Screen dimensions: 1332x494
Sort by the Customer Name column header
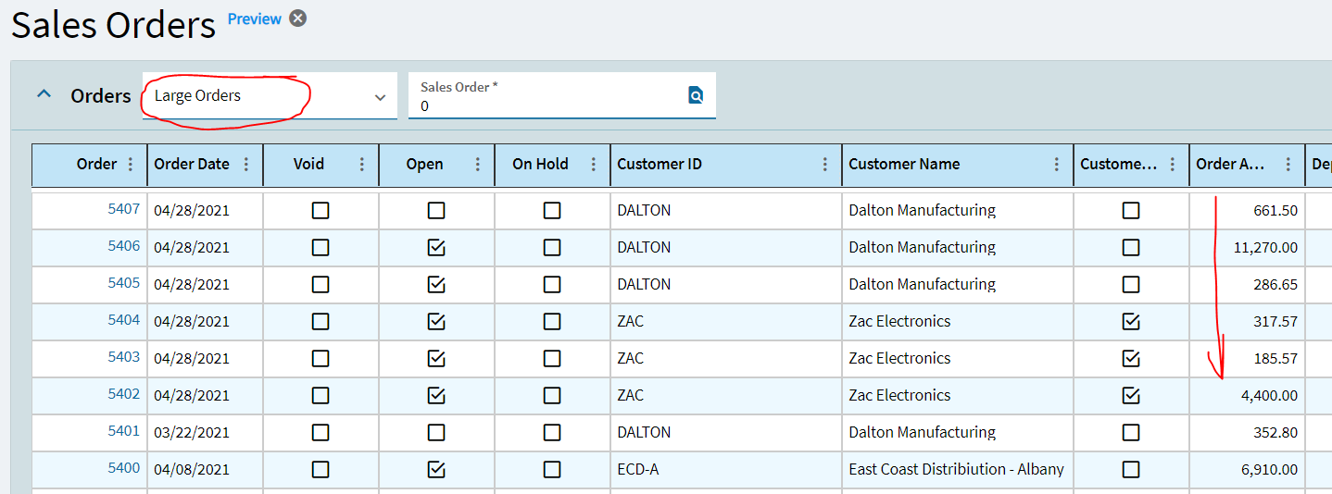(904, 165)
